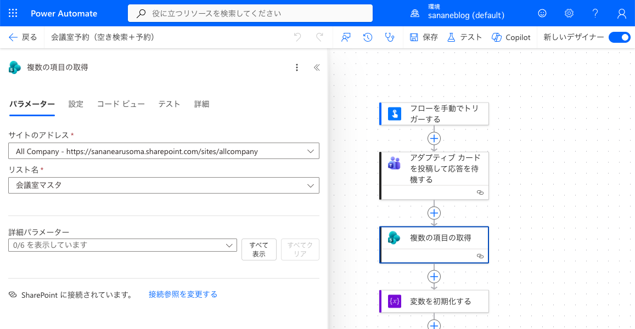
Task: Open the version history clock icon
Action: 368,38
